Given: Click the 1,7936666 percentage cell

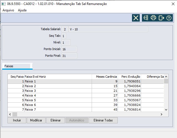Looking at the screenshot, I should pos(129,95).
